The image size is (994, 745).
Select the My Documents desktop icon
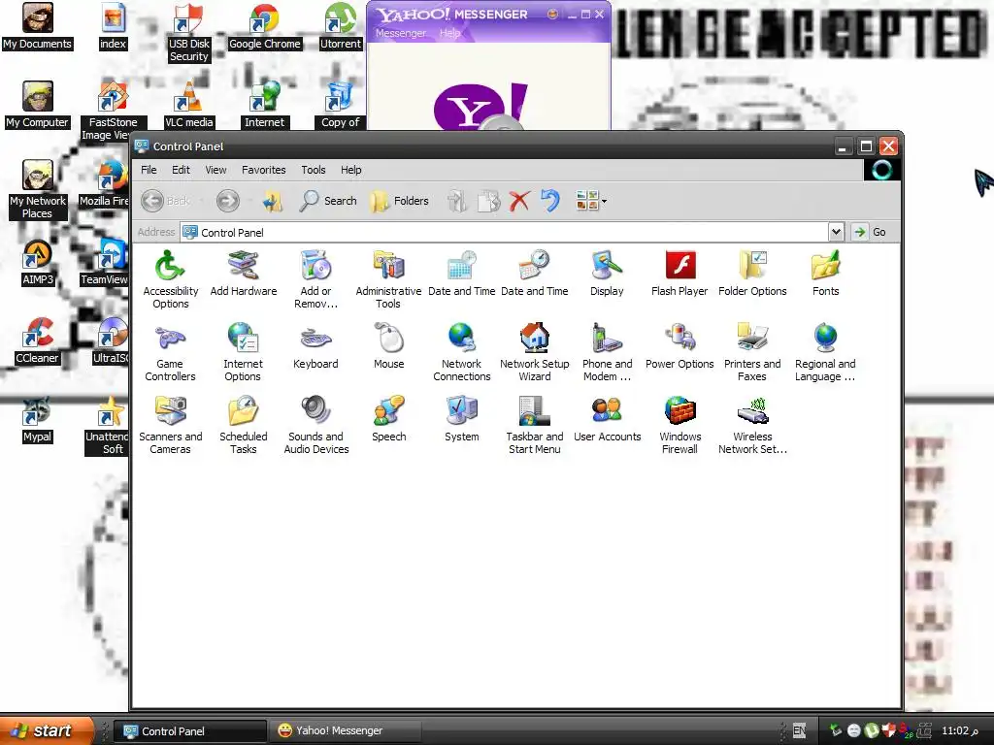tap(38, 26)
